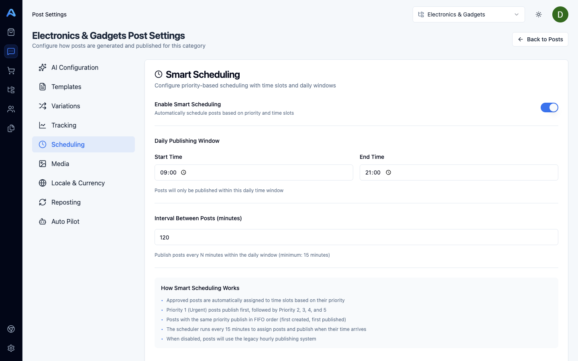Open the Auto Pilot settings tab
578x361 pixels.
click(x=65, y=221)
